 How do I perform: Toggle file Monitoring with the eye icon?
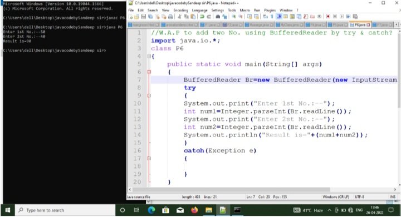319,17
